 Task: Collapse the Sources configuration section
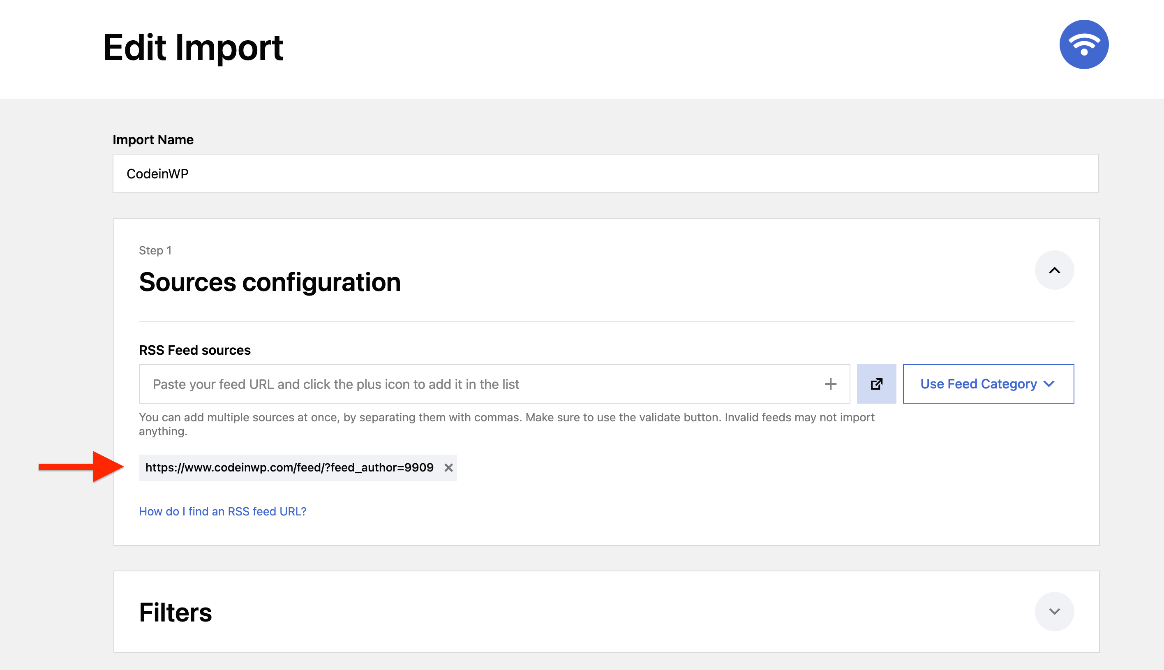click(x=1053, y=270)
